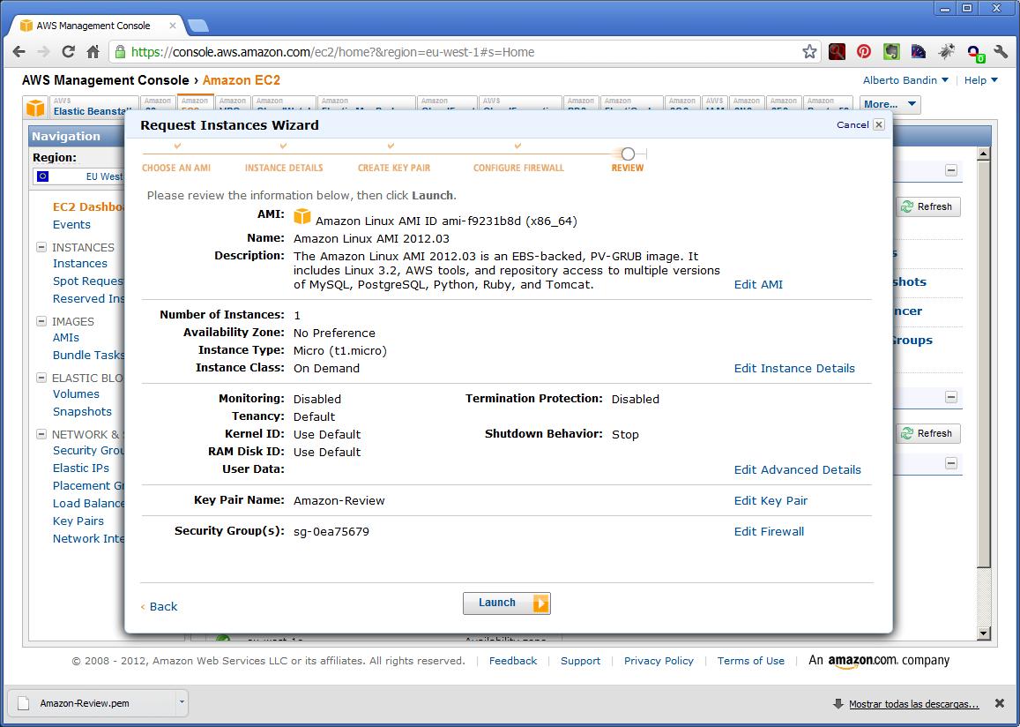This screenshot has width=1020, height=727.
Task: Collapse top dashboard panel minus icon
Action: click(951, 170)
